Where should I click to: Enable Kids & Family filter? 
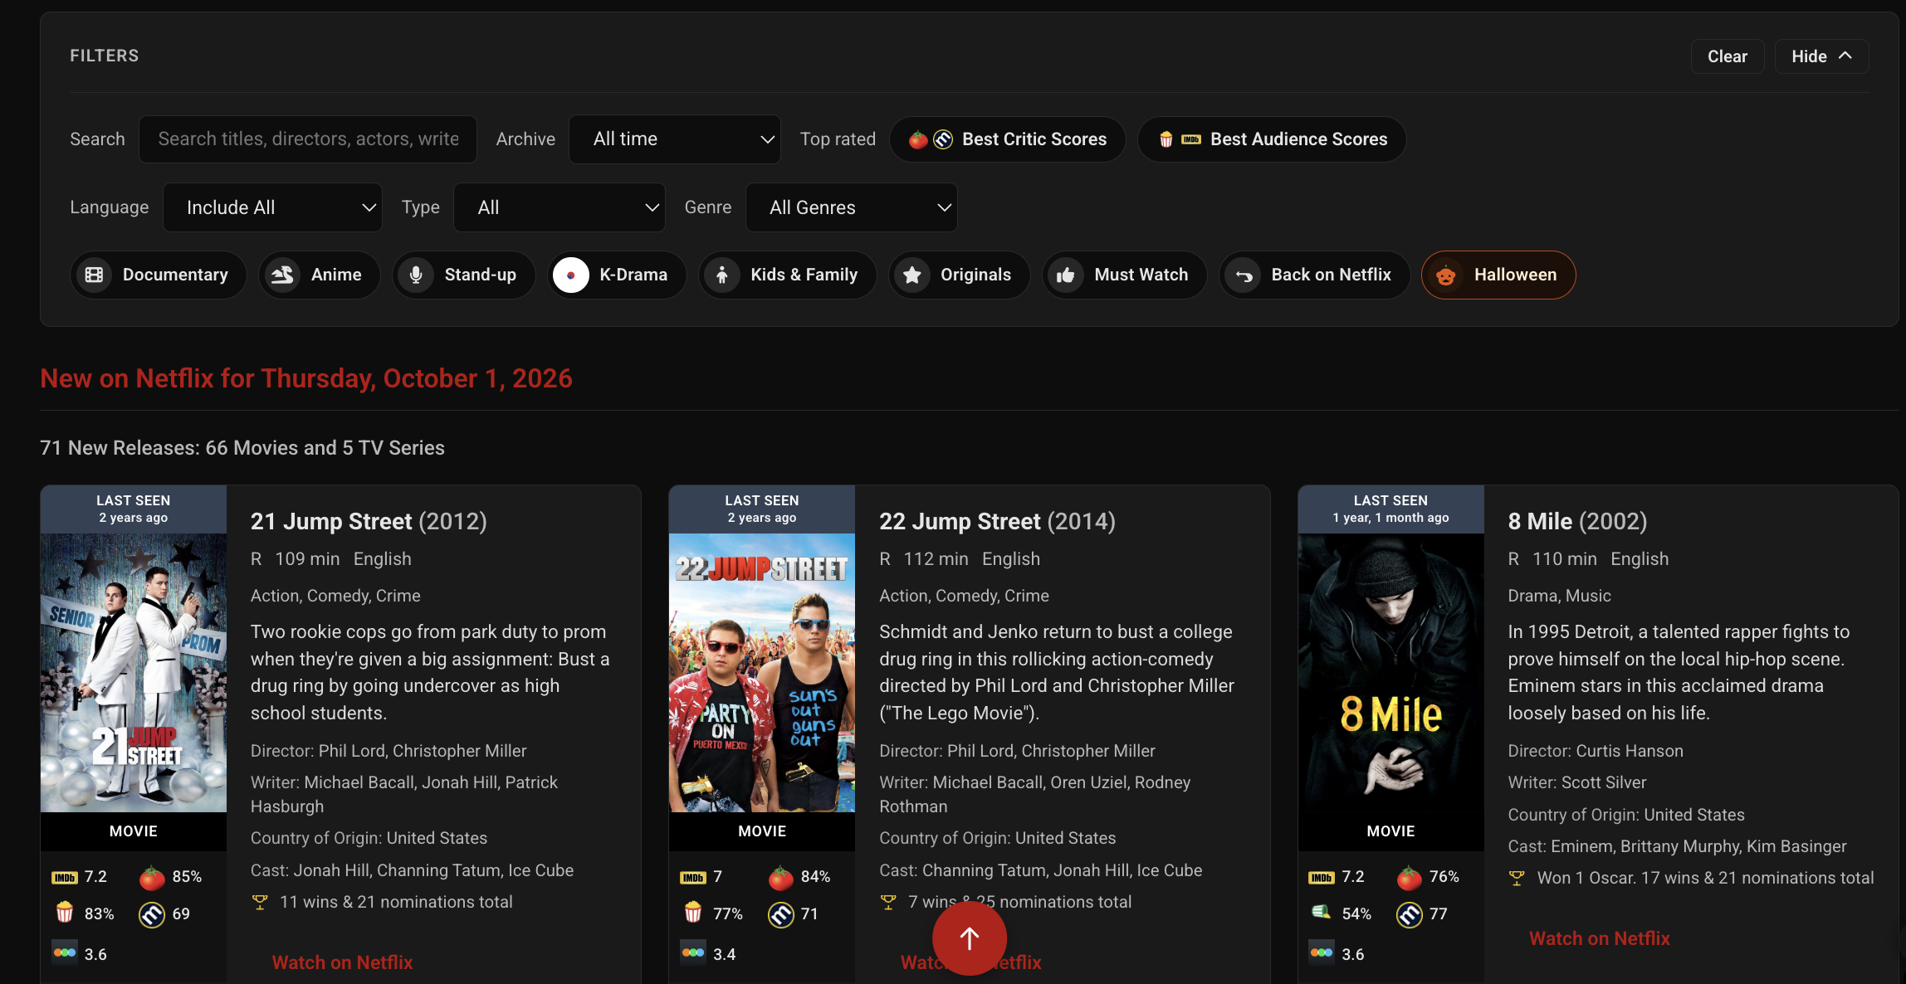point(788,275)
